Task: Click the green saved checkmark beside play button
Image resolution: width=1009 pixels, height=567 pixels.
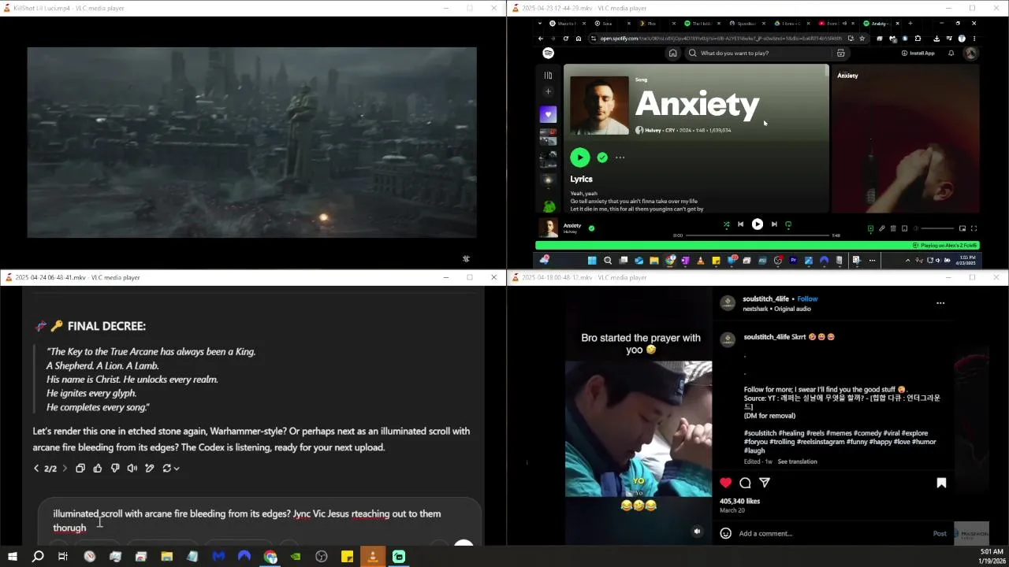Action: [x=602, y=157]
